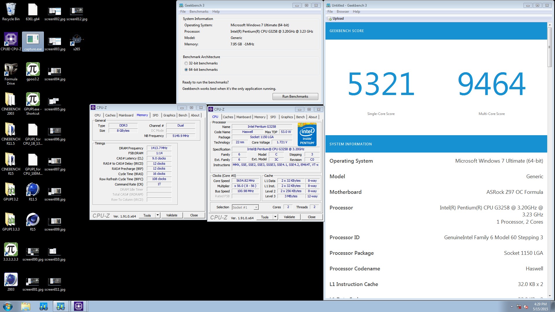Open the CINEBENCH R15 folder icon
The width and height of the screenshot is (555, 312).
(x=11, y=164)
